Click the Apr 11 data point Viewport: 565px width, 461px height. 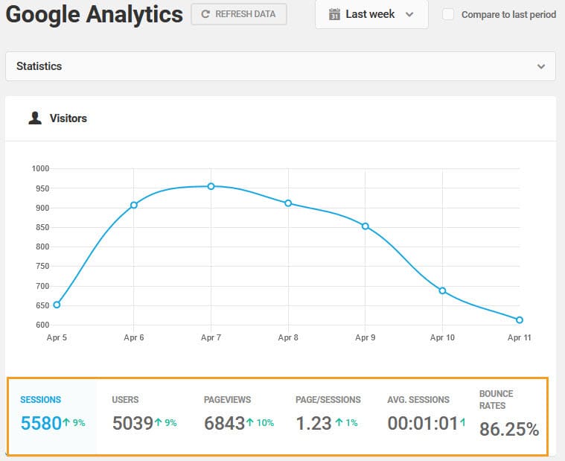point(520,320)
